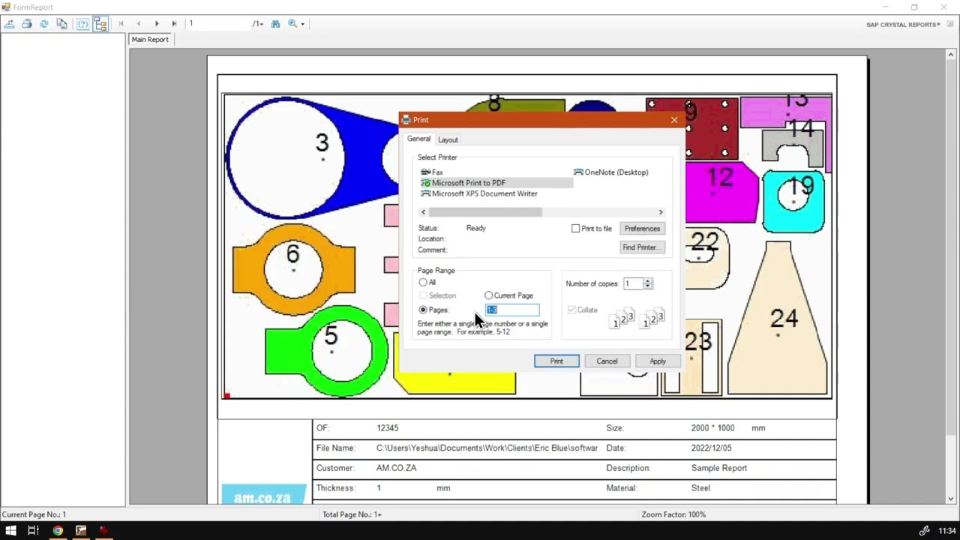Click the File Name path text
The width and height of the screenshot is (960, 540).
pos(487,448)
